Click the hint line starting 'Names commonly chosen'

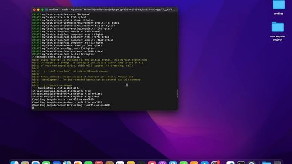pos(83,77)
